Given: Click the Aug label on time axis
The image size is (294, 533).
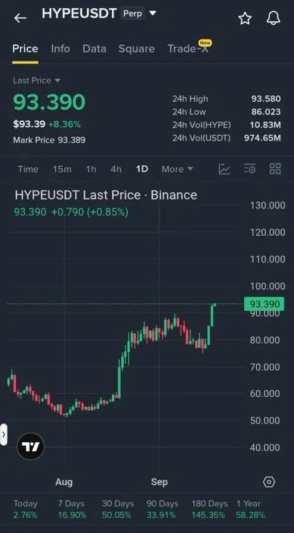Looking at the screenshot, I should [64, 481].
